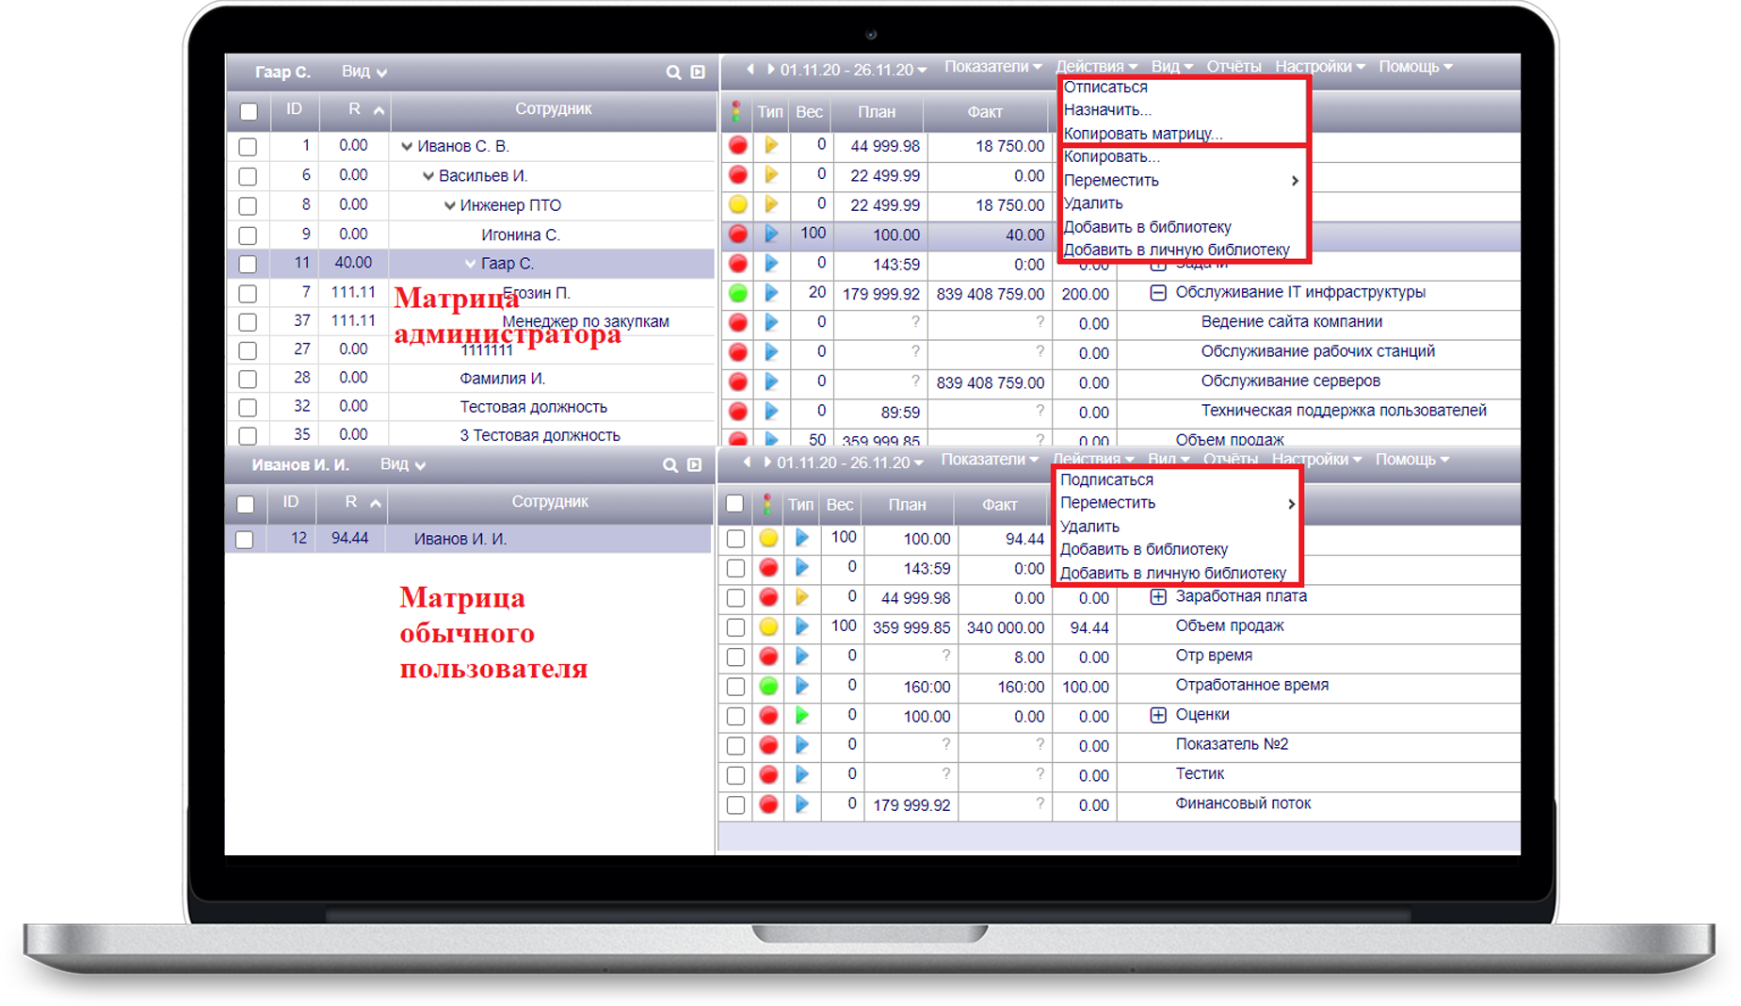This screenshot has height=1006, width=1741.
Task: Click green play type icon in Оценки row
Action: click(x=802, y=716)
